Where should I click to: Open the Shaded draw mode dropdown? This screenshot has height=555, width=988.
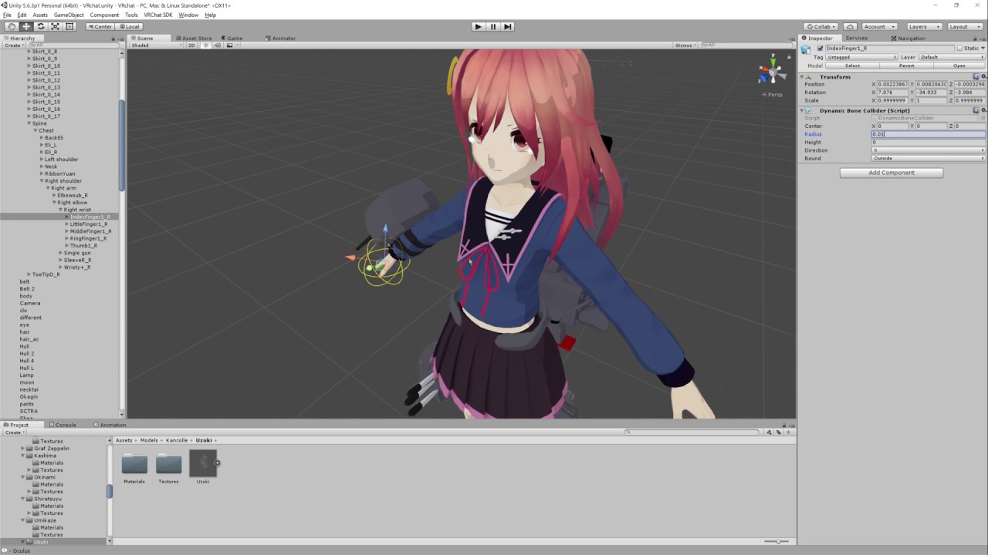click(156, 45)
